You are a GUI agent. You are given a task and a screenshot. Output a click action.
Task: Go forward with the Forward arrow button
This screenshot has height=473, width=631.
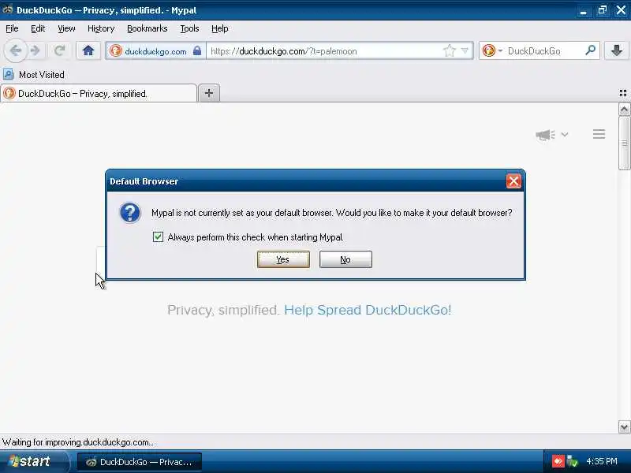35,50
